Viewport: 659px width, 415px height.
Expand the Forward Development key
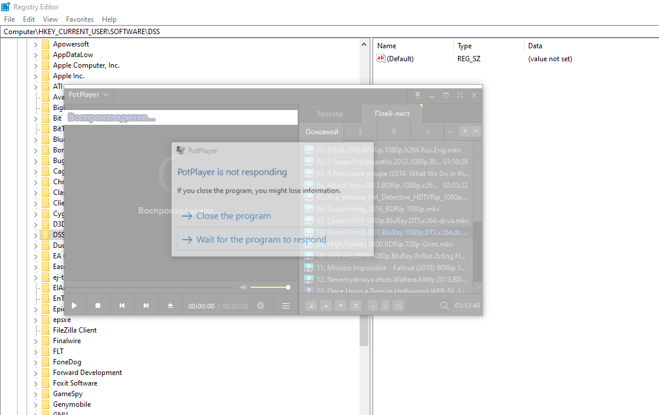(36, 373)
